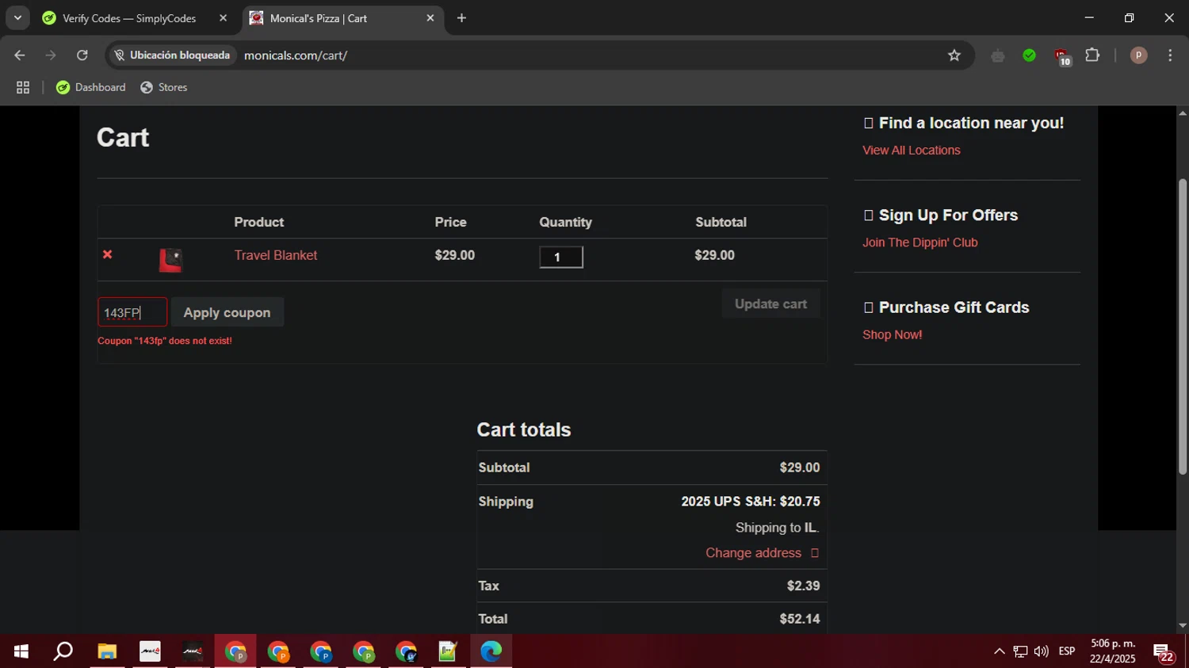Click the Update cart button
This screenshot has width=1189, height=668.
tap(770, 303)
